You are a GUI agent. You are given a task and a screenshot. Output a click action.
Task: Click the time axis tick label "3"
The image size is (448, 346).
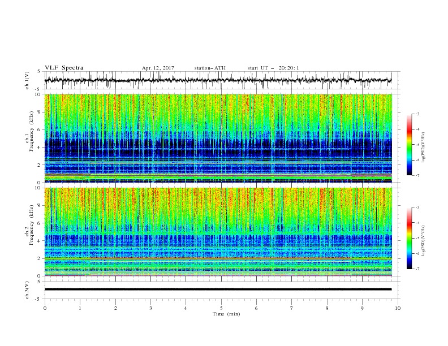150,308
